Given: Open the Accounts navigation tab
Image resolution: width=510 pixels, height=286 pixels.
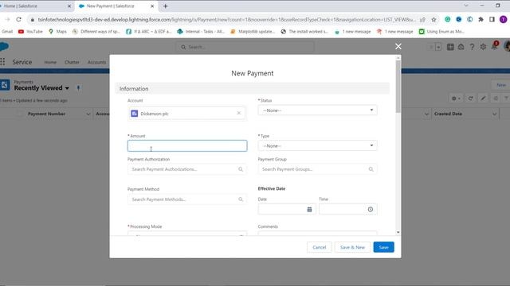Looking at the screenshot, I should pos(96,62).
